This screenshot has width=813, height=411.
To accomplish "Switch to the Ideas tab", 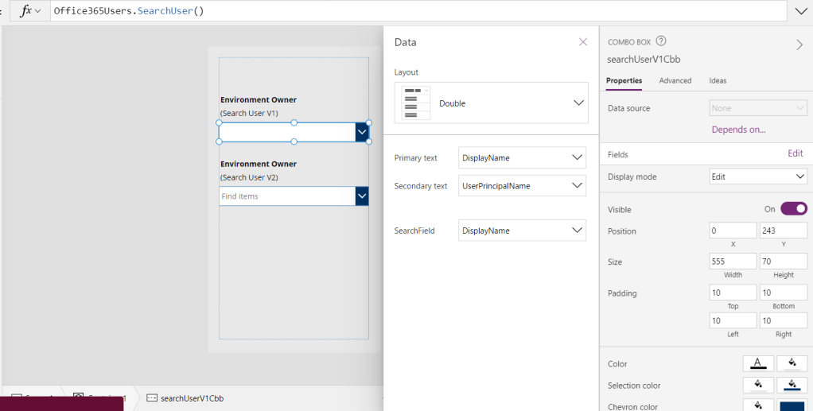I will coord(718,80).
